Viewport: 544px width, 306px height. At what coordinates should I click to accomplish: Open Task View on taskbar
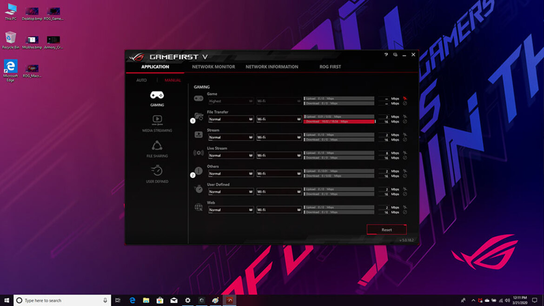[x=118, y=300]
